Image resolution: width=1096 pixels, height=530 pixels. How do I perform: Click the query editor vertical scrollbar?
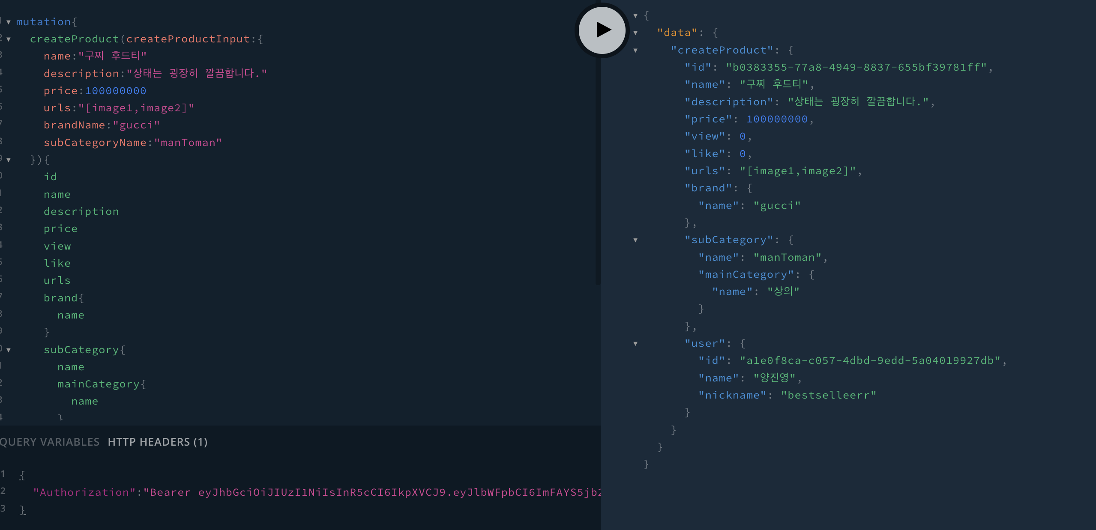click(598, 171)
